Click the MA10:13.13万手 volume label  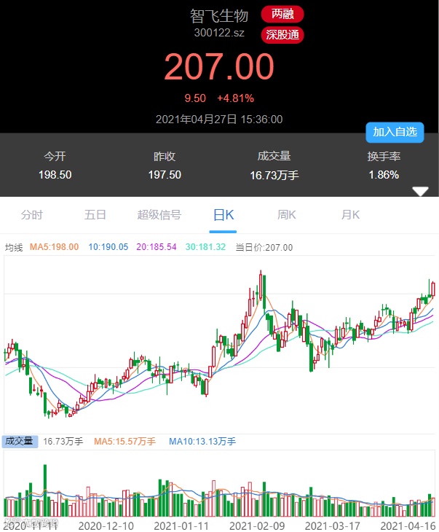202,442
